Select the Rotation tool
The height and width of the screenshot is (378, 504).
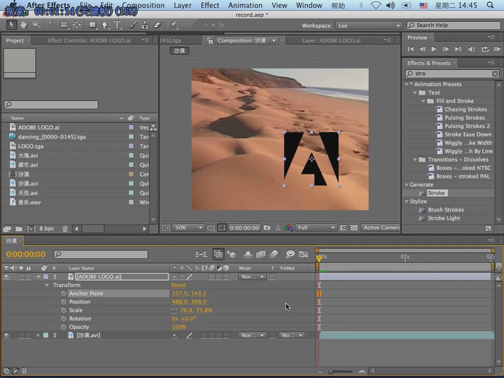click(52, 25)
